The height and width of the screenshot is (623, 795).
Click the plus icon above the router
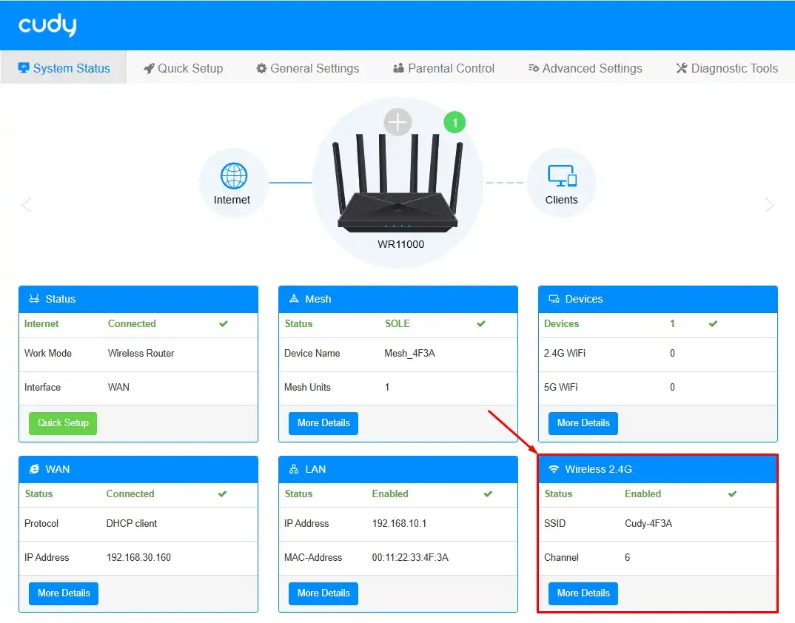397,122
